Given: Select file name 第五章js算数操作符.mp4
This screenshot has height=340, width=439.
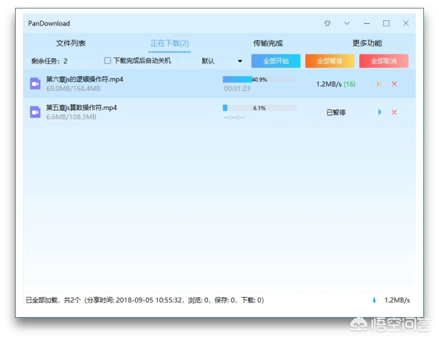Looking at the screenshot, I should (x=82, y=108).
